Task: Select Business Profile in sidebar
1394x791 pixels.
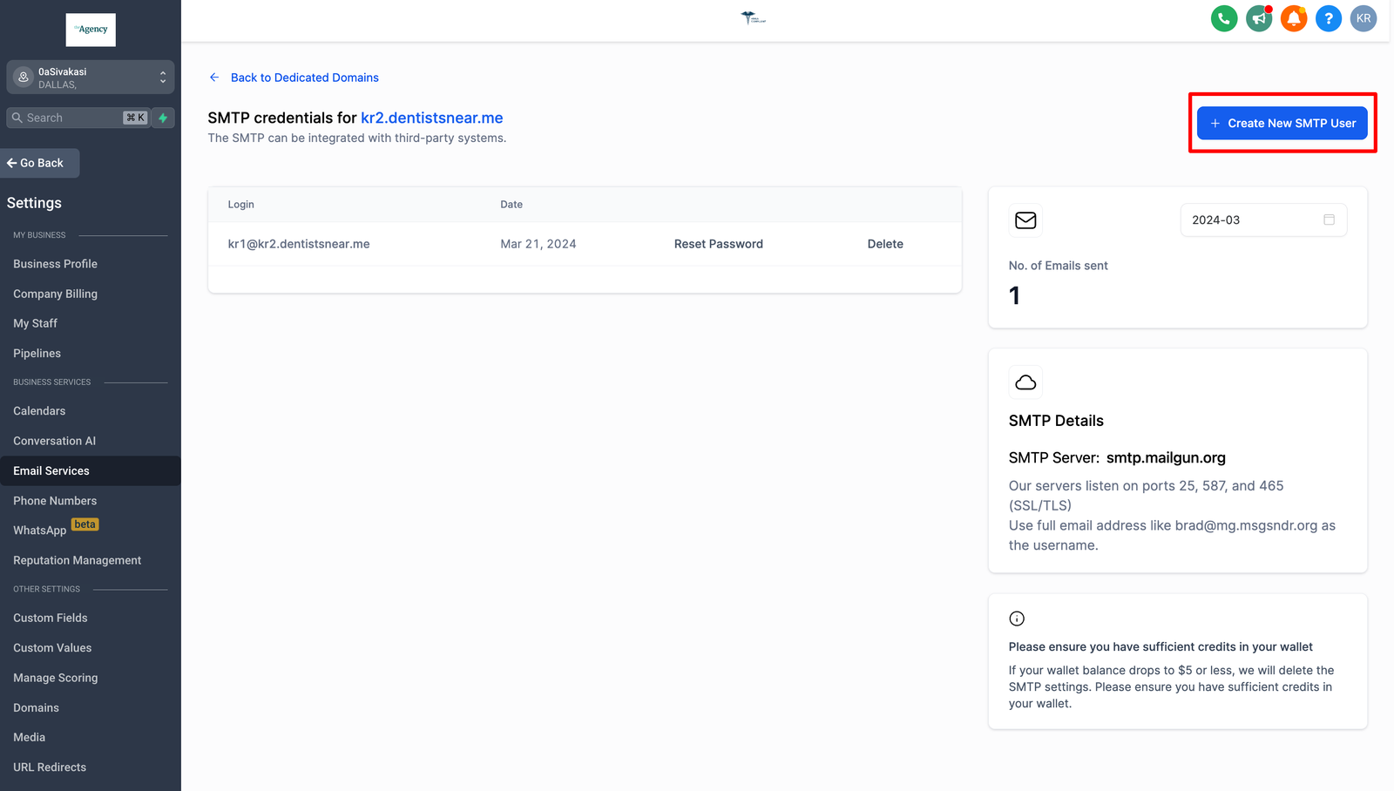Action: [55, 264]
